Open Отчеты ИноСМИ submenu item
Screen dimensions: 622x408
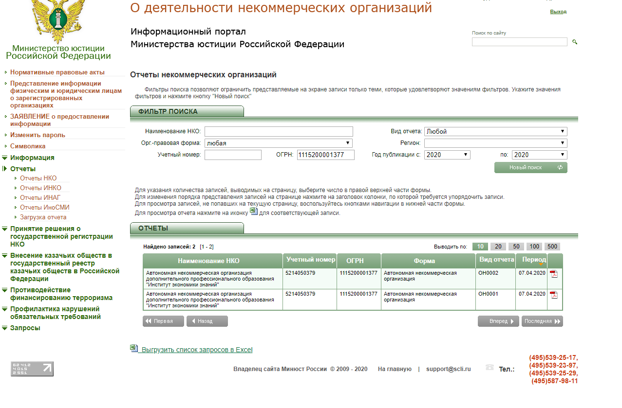pyautogui.click(x=45, y=207)
